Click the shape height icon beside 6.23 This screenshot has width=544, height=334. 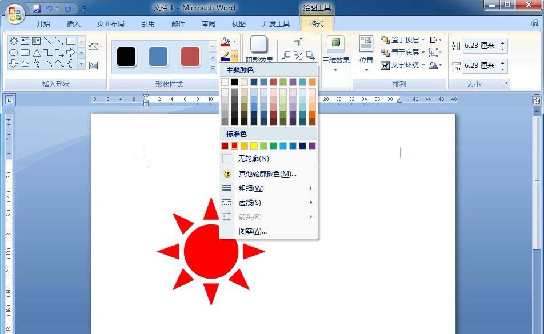[x=456, y=46]
